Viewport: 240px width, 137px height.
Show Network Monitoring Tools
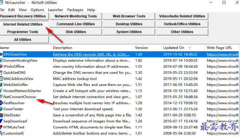(x=76, y=16)
